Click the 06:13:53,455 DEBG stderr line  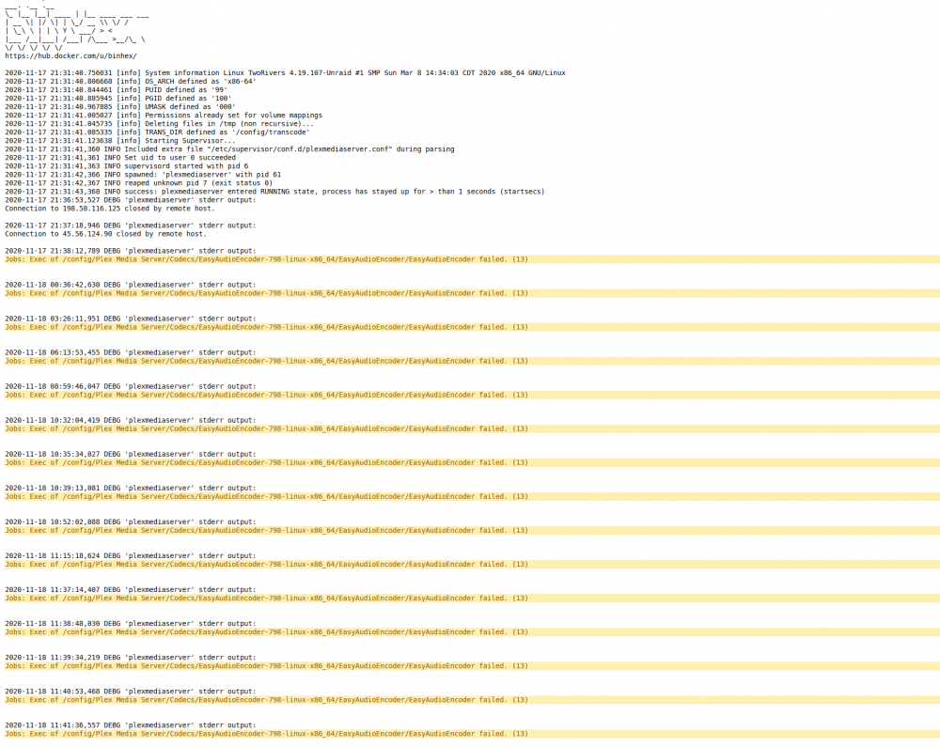tap(130, 352)
